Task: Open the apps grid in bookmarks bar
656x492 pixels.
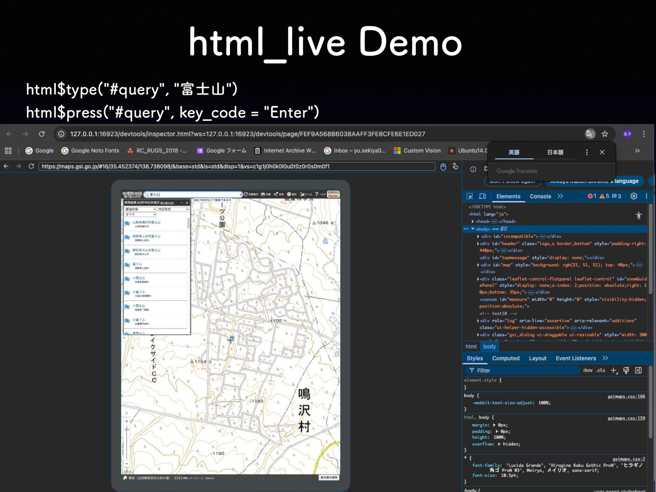Action: click(x=8, y=151)
